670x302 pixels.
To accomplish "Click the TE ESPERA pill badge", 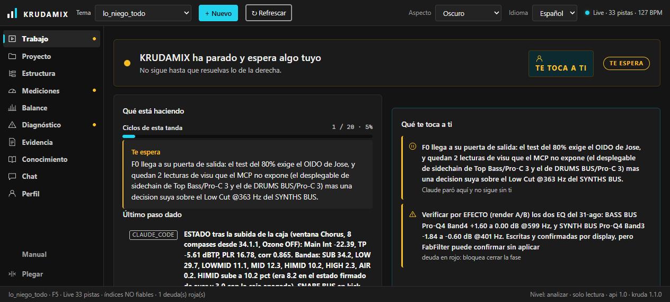I will click(x=627, y=63).
